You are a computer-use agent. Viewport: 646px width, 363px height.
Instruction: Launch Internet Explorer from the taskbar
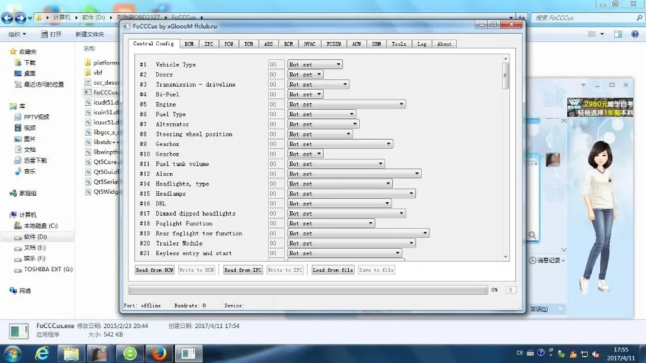[x=43, y=353]
